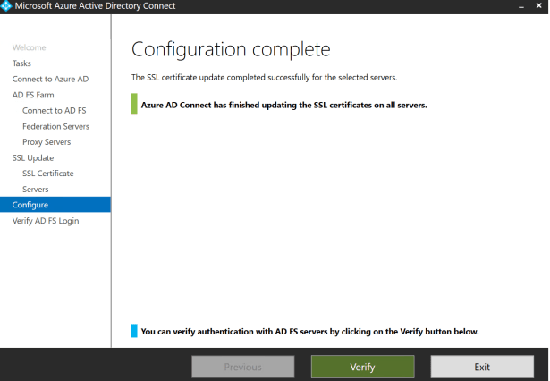Open the SSL Certificate sub-step

pos(47,174)
